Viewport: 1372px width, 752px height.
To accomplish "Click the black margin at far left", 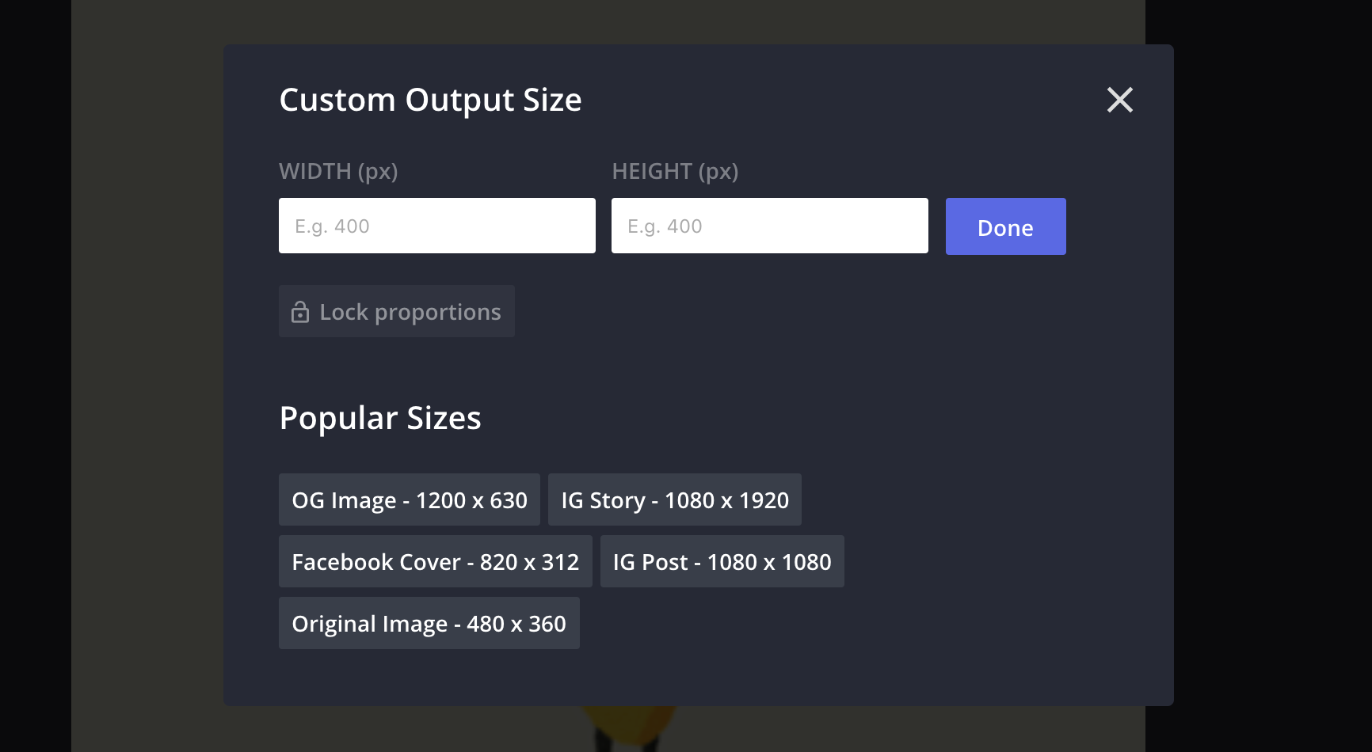I will click(x=35, y=376).
